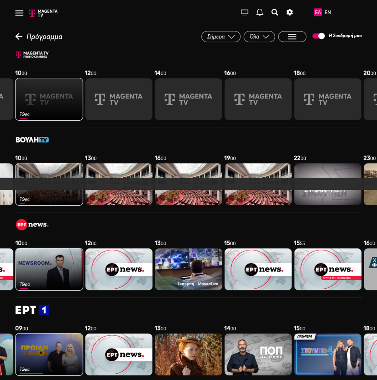Select Magenta TV promo 18:00 card
377x380 pixels.
[x=328, y=99]
